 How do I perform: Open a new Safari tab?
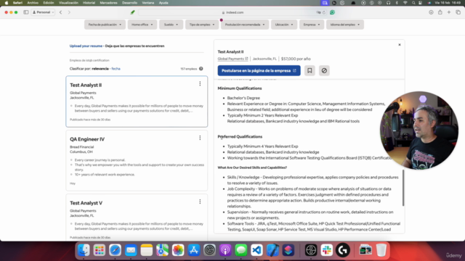[x=449, y=12]
